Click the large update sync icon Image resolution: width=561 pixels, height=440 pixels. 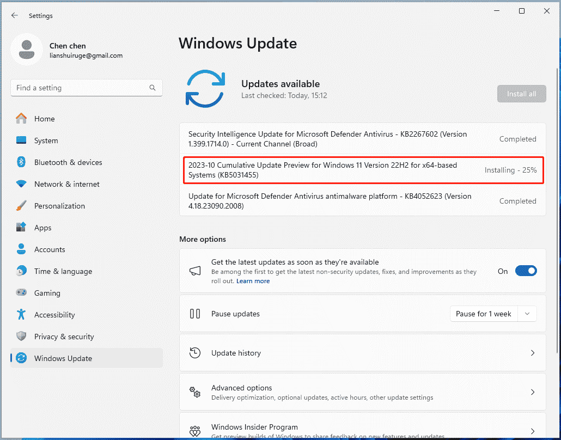pyautogui.click(x=205, y=89)
